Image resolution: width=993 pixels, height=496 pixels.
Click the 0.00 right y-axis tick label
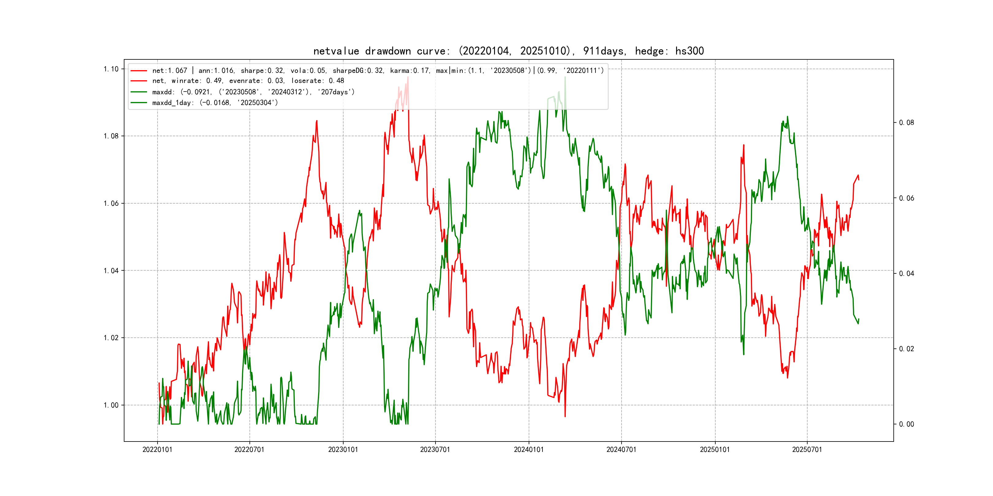click(x=906, y=424)
